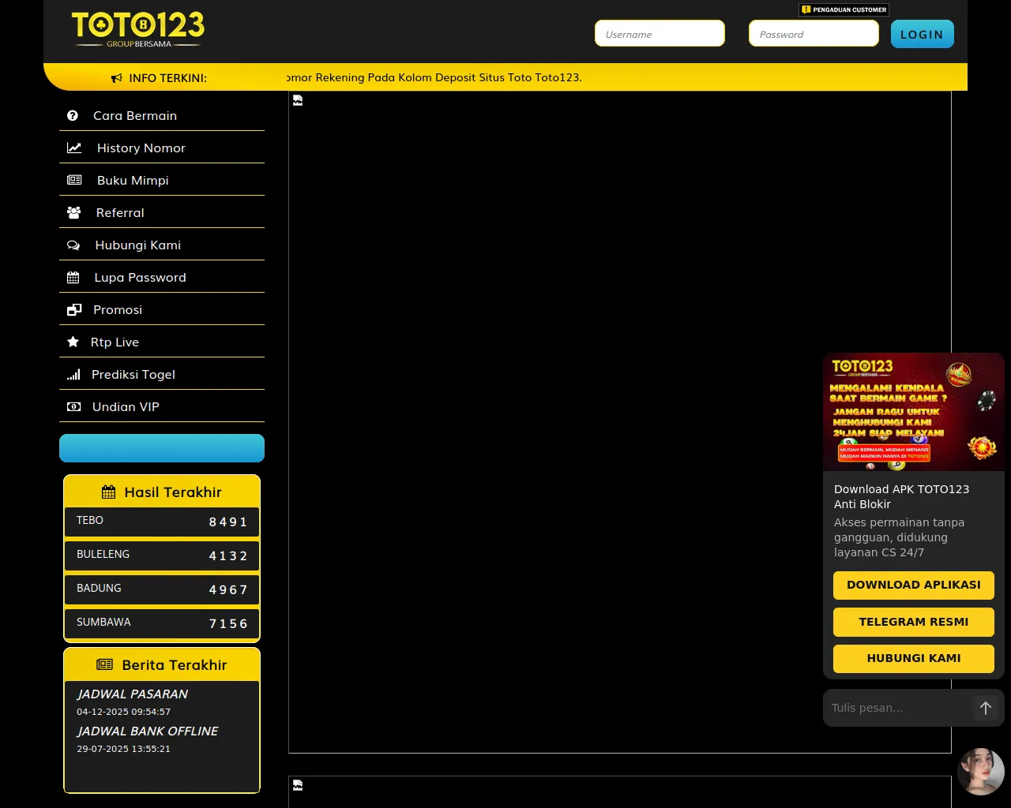Click the 29-07-2025 13:55:21 timestamp
This screenshot has height=808, width=1011.
[123, 749]
